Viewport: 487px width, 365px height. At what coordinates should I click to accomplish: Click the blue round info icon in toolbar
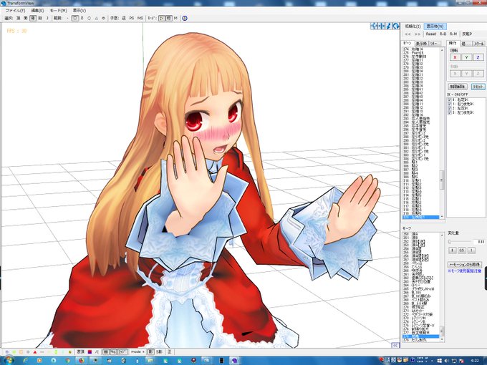click(x=185, y=19)
